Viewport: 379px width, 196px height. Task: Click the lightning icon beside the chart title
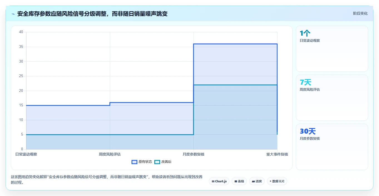[x=13, y=14]
